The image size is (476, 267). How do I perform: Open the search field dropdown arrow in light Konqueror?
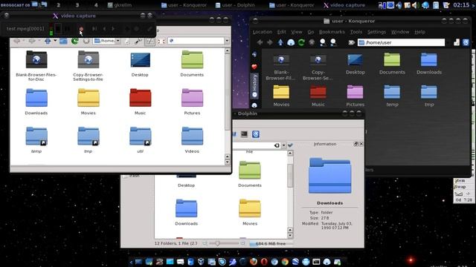(x=227, y=41)
